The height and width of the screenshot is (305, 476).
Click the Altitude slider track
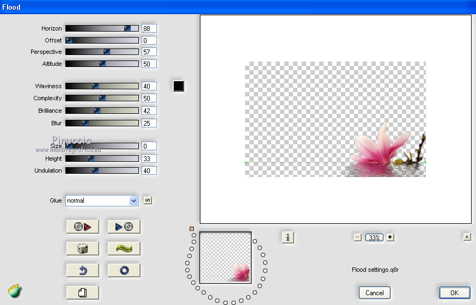tap(102, 64)
